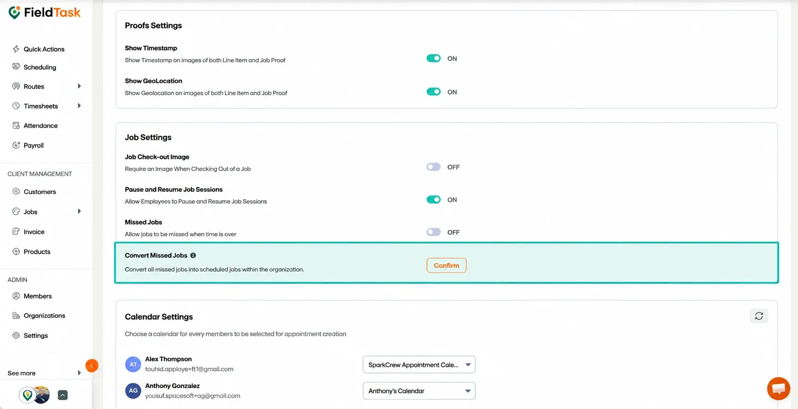The width and height of the screenshot is (798, 409).
Task: Click the Settings gear icon
Action: click(x=16, y=336)
